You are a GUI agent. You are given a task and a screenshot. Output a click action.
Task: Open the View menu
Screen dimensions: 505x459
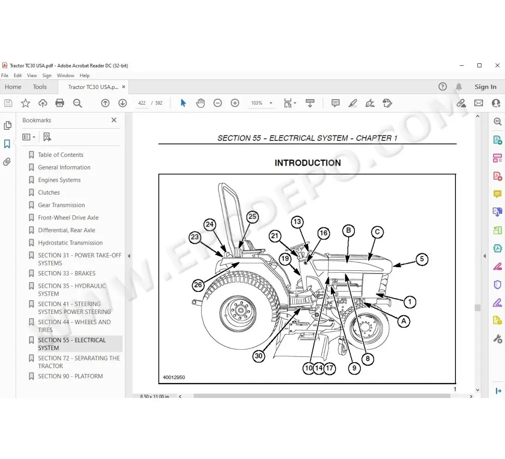[32, 75]
